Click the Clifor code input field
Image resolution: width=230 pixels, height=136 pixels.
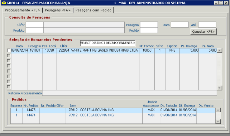tap(35, 25)
